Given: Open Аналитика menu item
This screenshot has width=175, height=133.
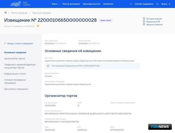Looking at the screenshot, I should [108, 4].
